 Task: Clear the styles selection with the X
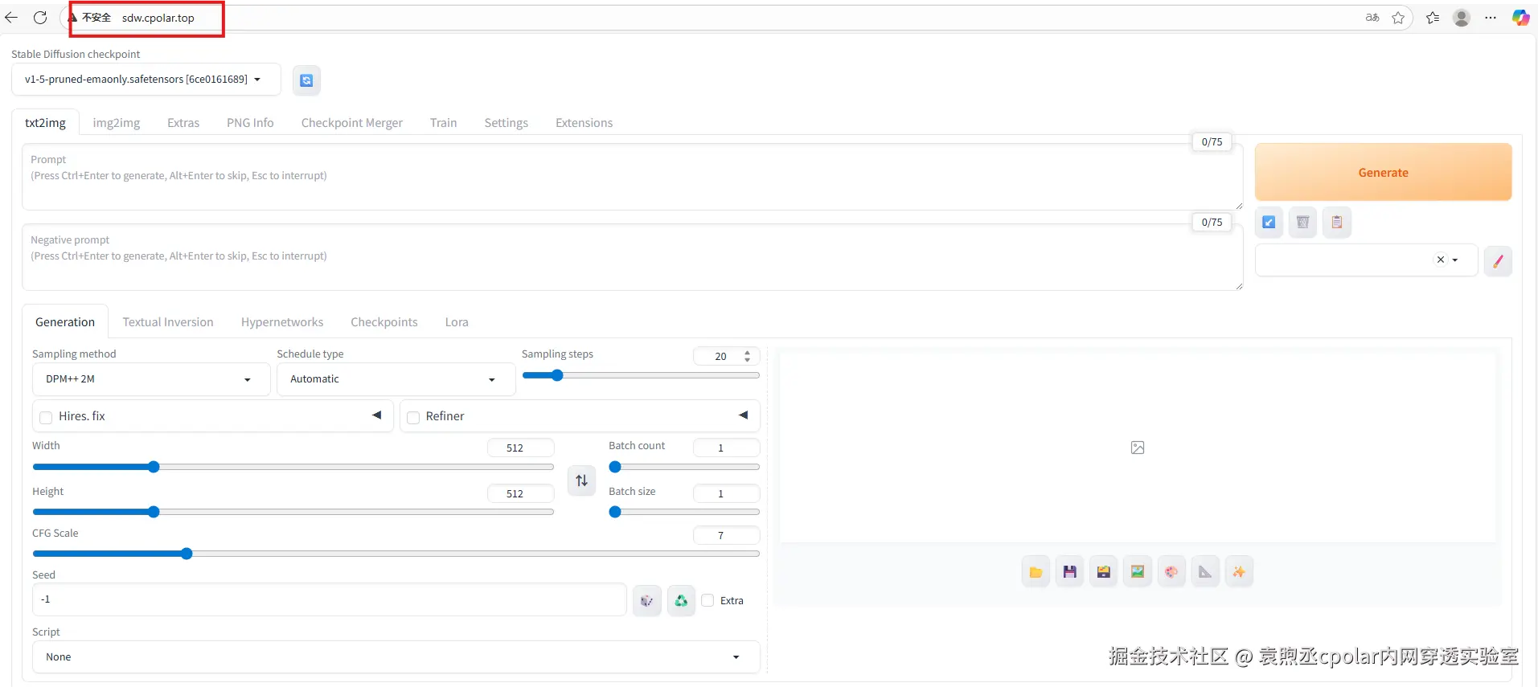(x=1441, y=260)
